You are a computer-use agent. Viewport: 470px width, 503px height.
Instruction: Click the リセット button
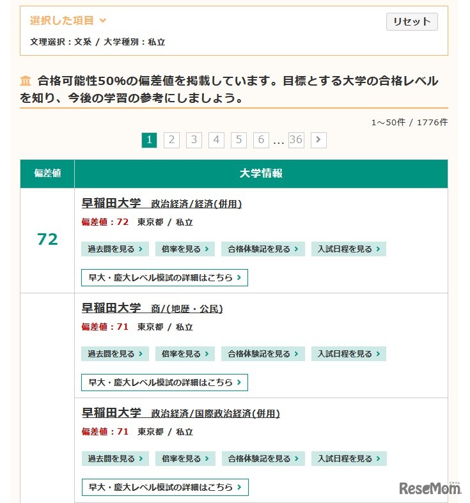pyautogui.click(x=412, y=22)
